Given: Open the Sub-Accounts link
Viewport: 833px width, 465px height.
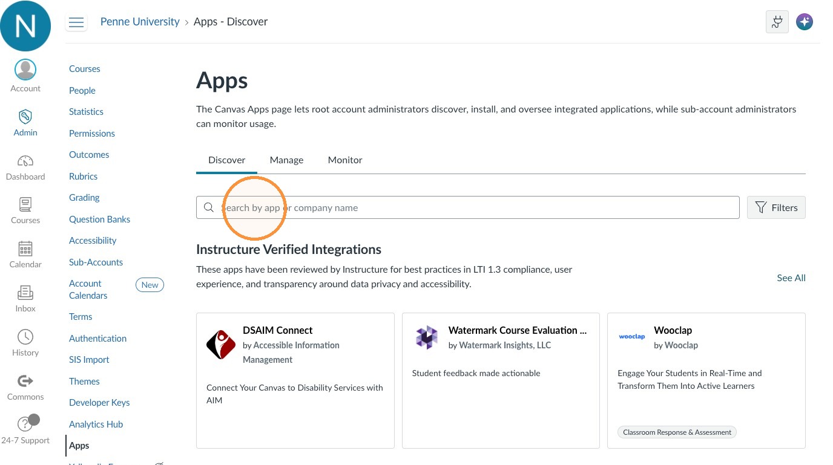Looking at the screenshot, I should tap(96, 262).
